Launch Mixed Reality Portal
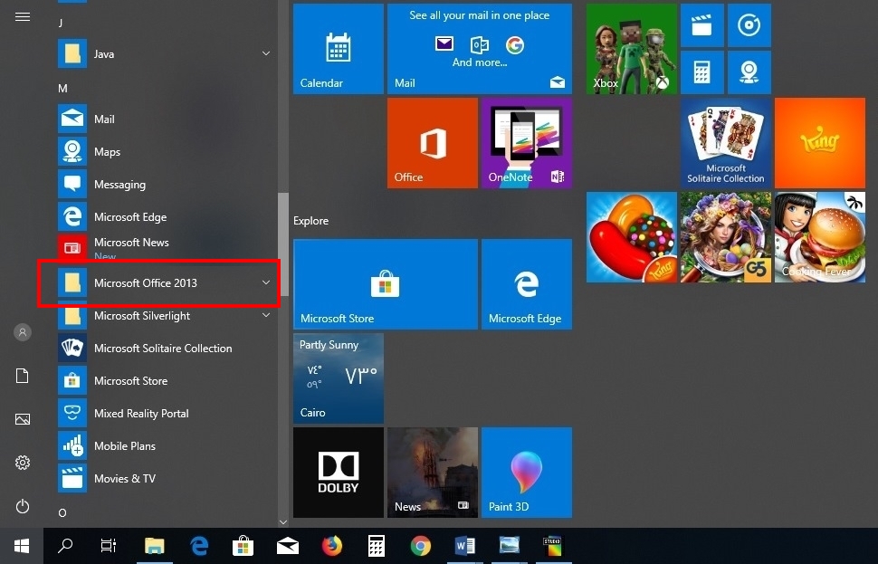Screen dimensions: 878x564 [x=164, y=413]
